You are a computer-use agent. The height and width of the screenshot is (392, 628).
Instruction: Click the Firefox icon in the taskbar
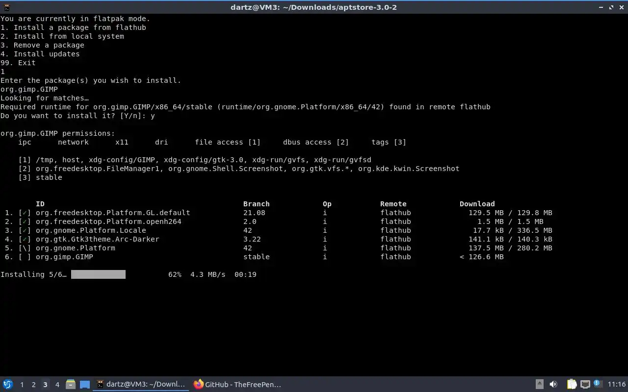(198, 385)
